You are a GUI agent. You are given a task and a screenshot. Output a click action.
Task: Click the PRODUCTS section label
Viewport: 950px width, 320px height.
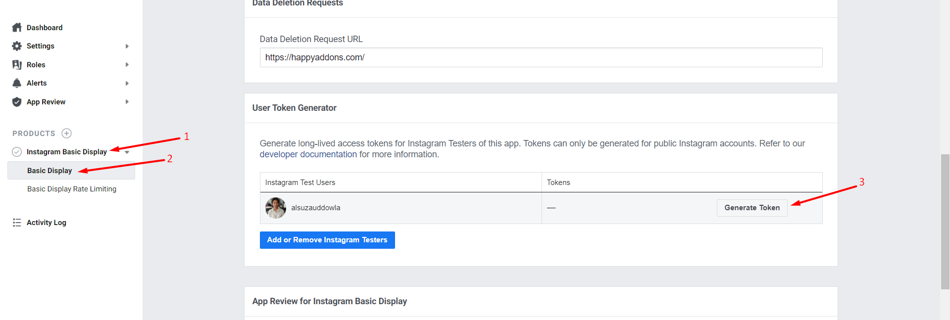[34, 134]
